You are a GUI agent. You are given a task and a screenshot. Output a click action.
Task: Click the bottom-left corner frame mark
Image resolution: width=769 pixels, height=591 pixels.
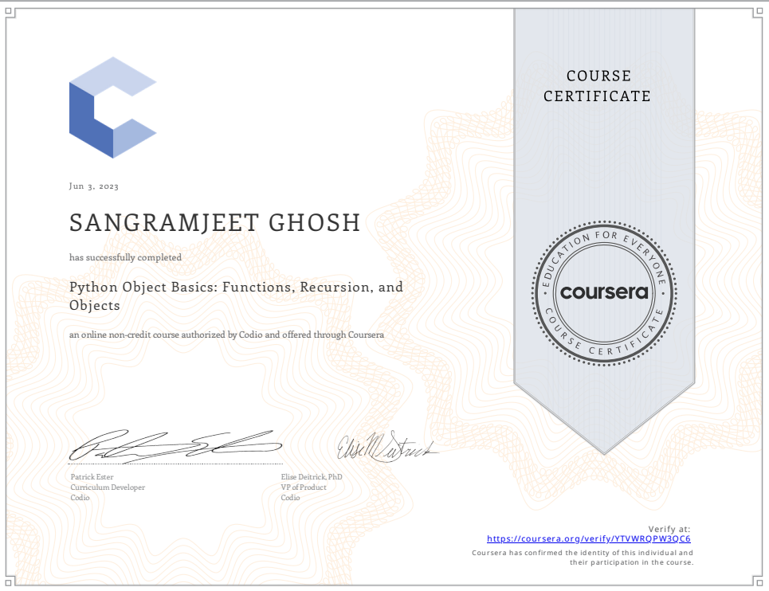[x=10, y=579]
